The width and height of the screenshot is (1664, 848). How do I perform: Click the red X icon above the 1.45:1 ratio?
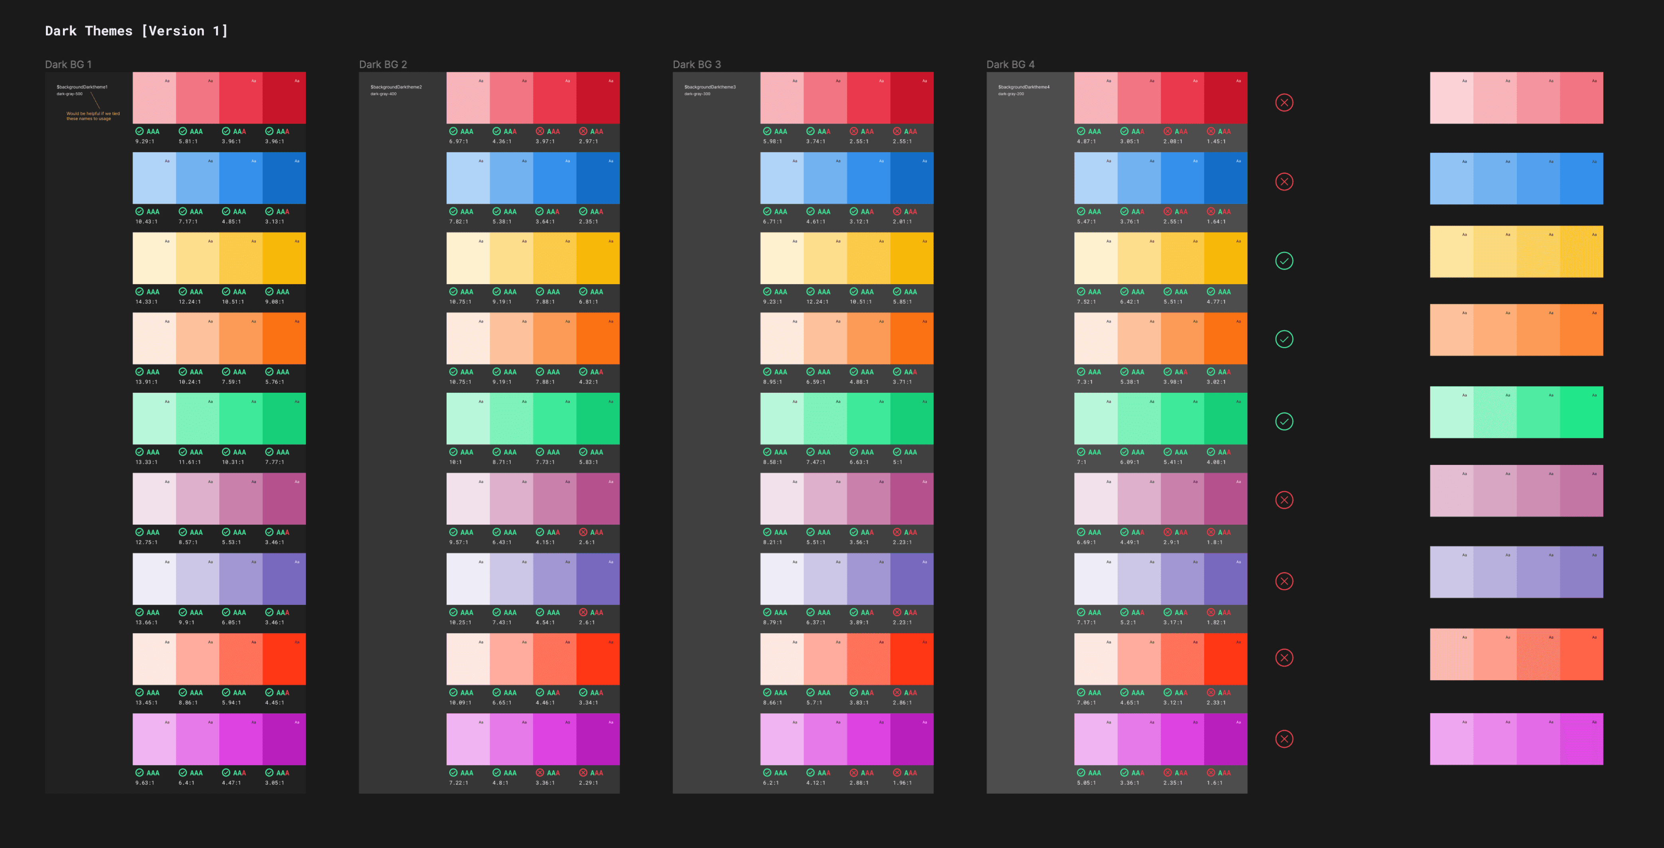1211,131
